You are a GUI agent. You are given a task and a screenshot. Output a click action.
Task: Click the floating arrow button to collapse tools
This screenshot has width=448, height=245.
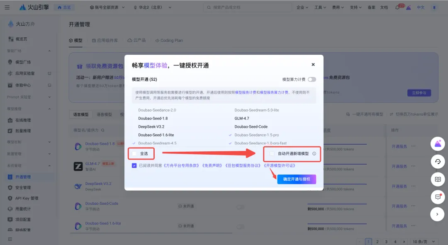pos(438,214)
